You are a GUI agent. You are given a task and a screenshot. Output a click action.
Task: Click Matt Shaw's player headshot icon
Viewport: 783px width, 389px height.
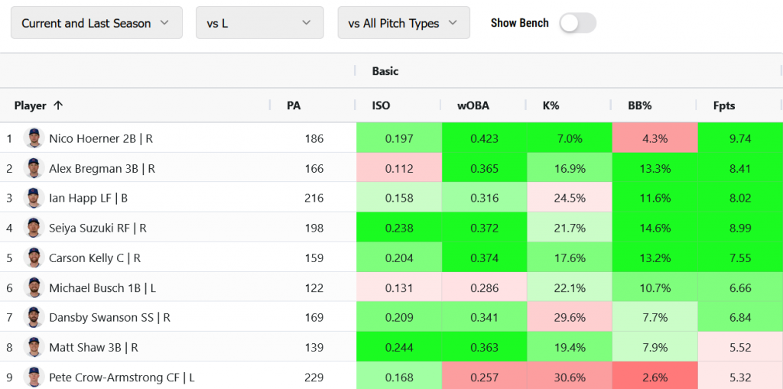(34, 347)
